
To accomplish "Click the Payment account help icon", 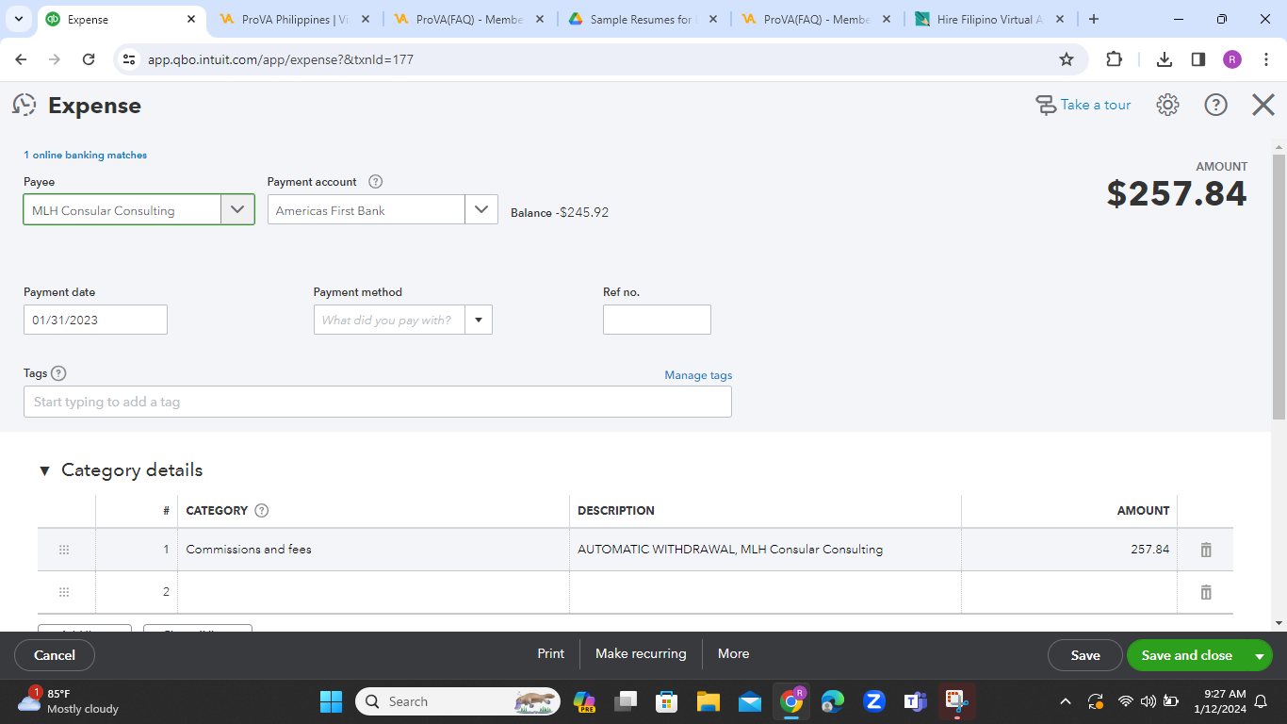I will [x=376, y=182].
